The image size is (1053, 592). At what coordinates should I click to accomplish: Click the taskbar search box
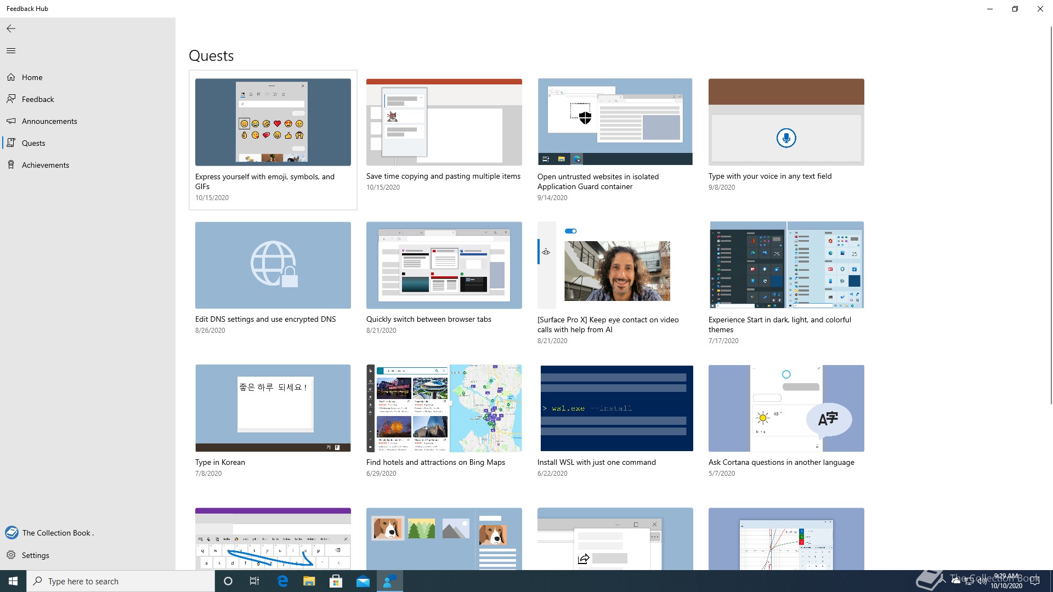(121, 581)
